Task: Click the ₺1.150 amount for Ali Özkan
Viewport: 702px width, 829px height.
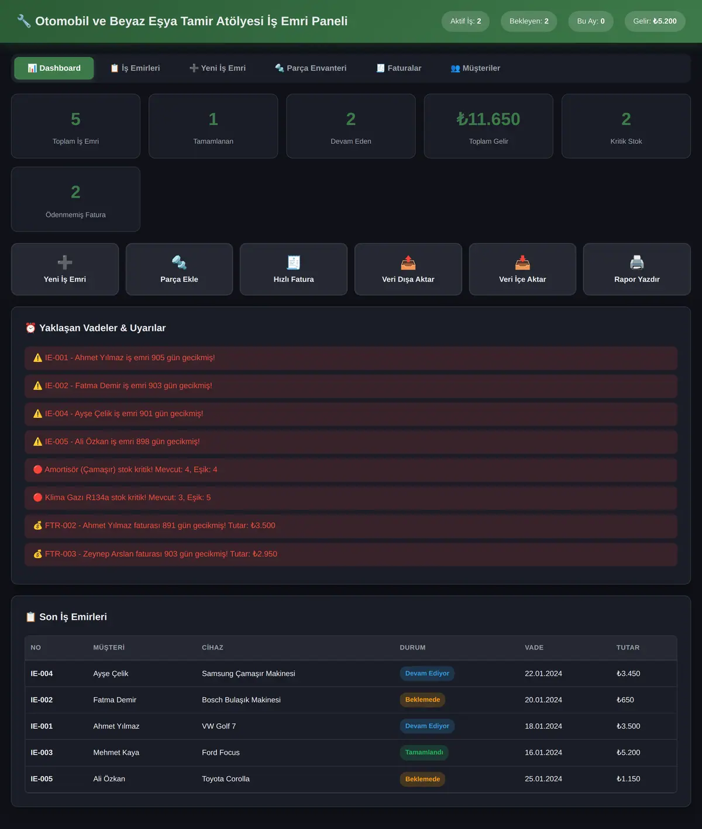Action: 628,779
